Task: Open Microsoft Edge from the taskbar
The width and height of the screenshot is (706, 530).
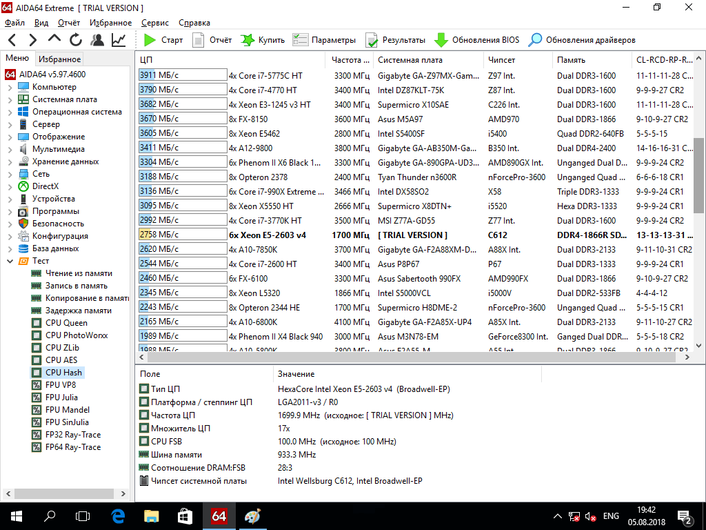Action: (118, 516)
